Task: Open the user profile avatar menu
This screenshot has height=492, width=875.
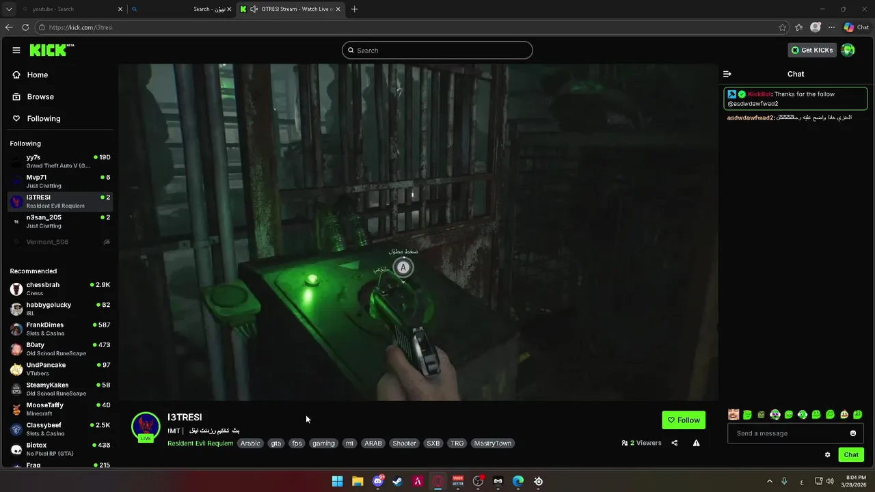Action: [x=848, y=50]
